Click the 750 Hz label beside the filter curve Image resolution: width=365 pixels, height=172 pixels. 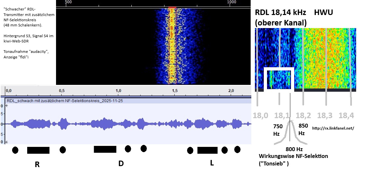[278, 130]
